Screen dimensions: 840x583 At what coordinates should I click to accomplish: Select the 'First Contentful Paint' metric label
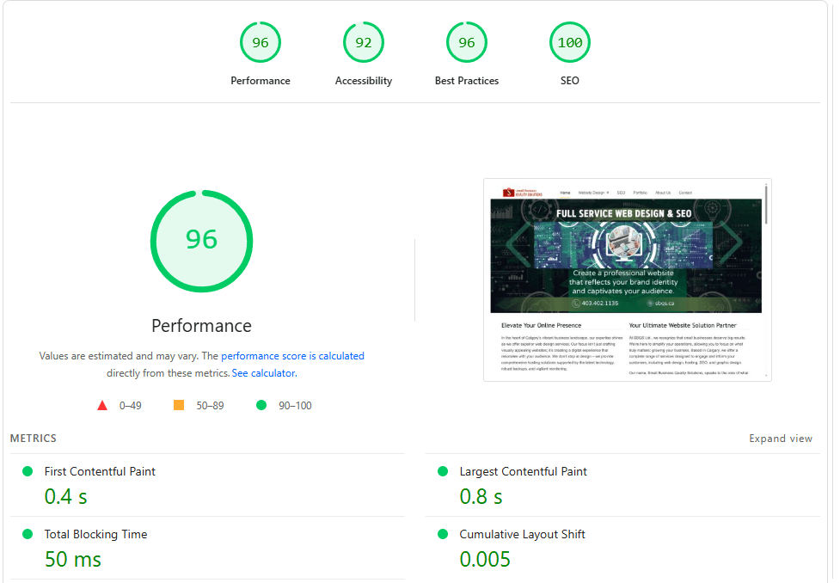[100, 471]
